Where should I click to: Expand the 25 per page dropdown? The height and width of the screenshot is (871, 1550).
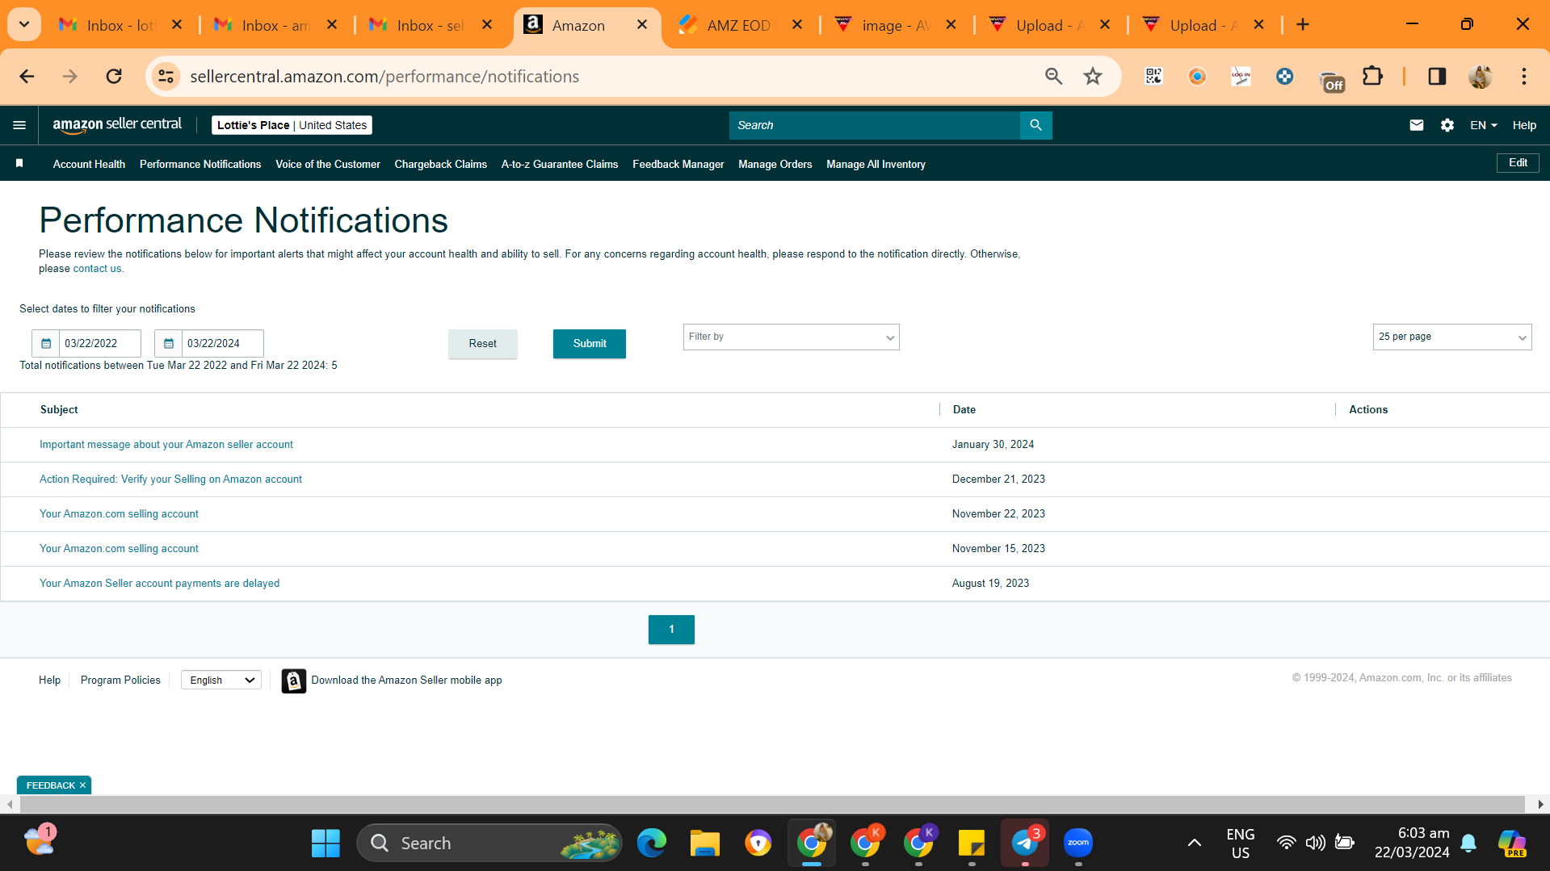[x=1451, y=337]
